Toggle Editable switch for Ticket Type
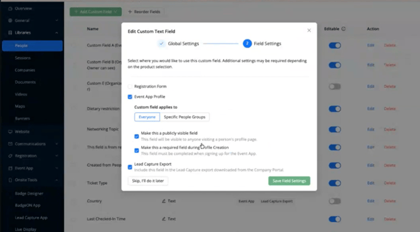This screenshot has width=420, height=232. (x=335, y=183)
